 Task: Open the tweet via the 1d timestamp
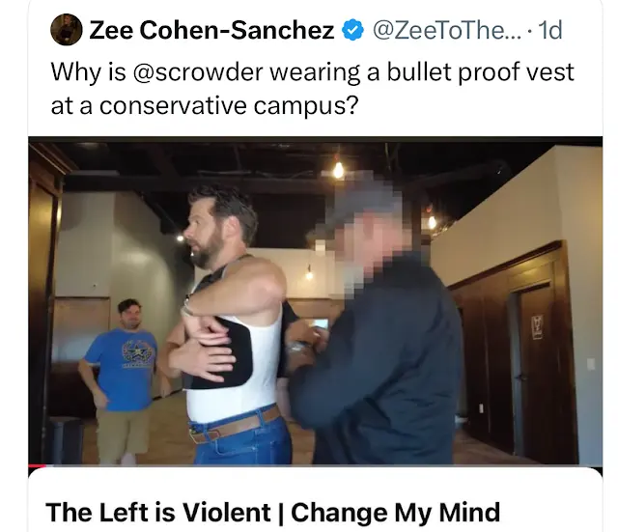click(549, 30)
